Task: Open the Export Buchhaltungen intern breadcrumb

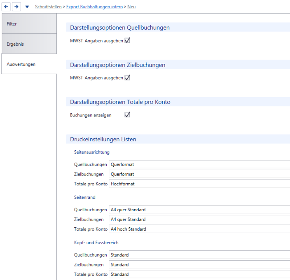Action: [94, 7]
